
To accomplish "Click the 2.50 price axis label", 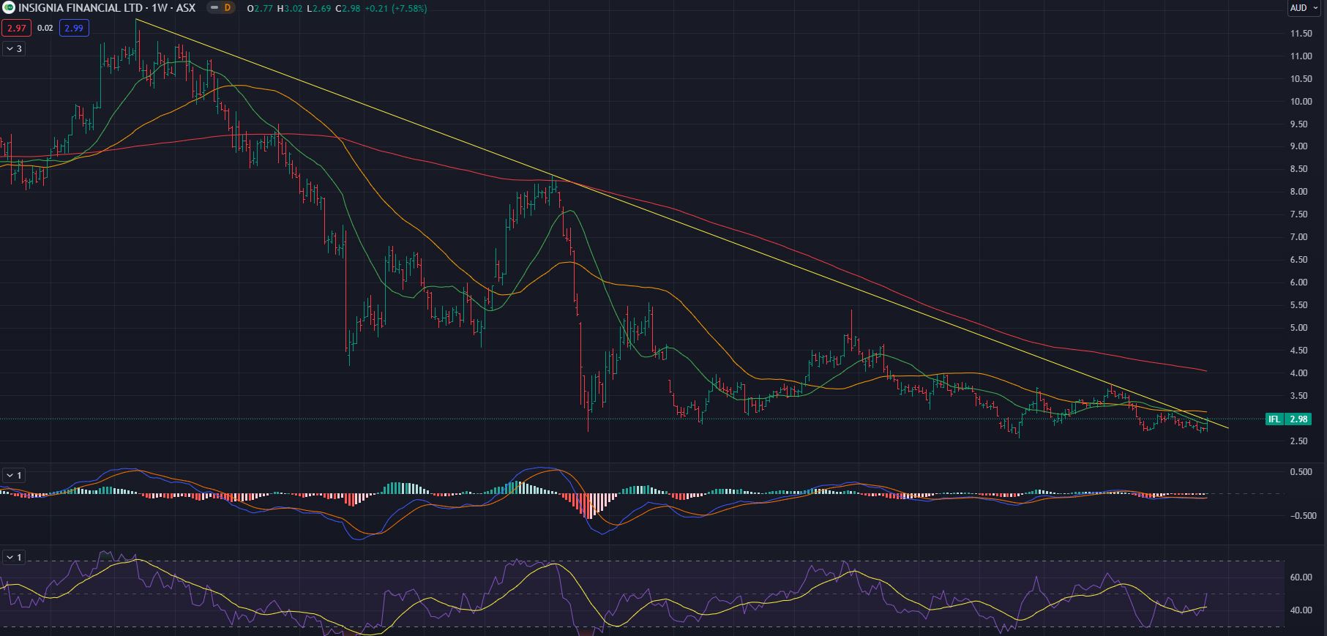I will pyautogui.click(x=1301, y=441).
